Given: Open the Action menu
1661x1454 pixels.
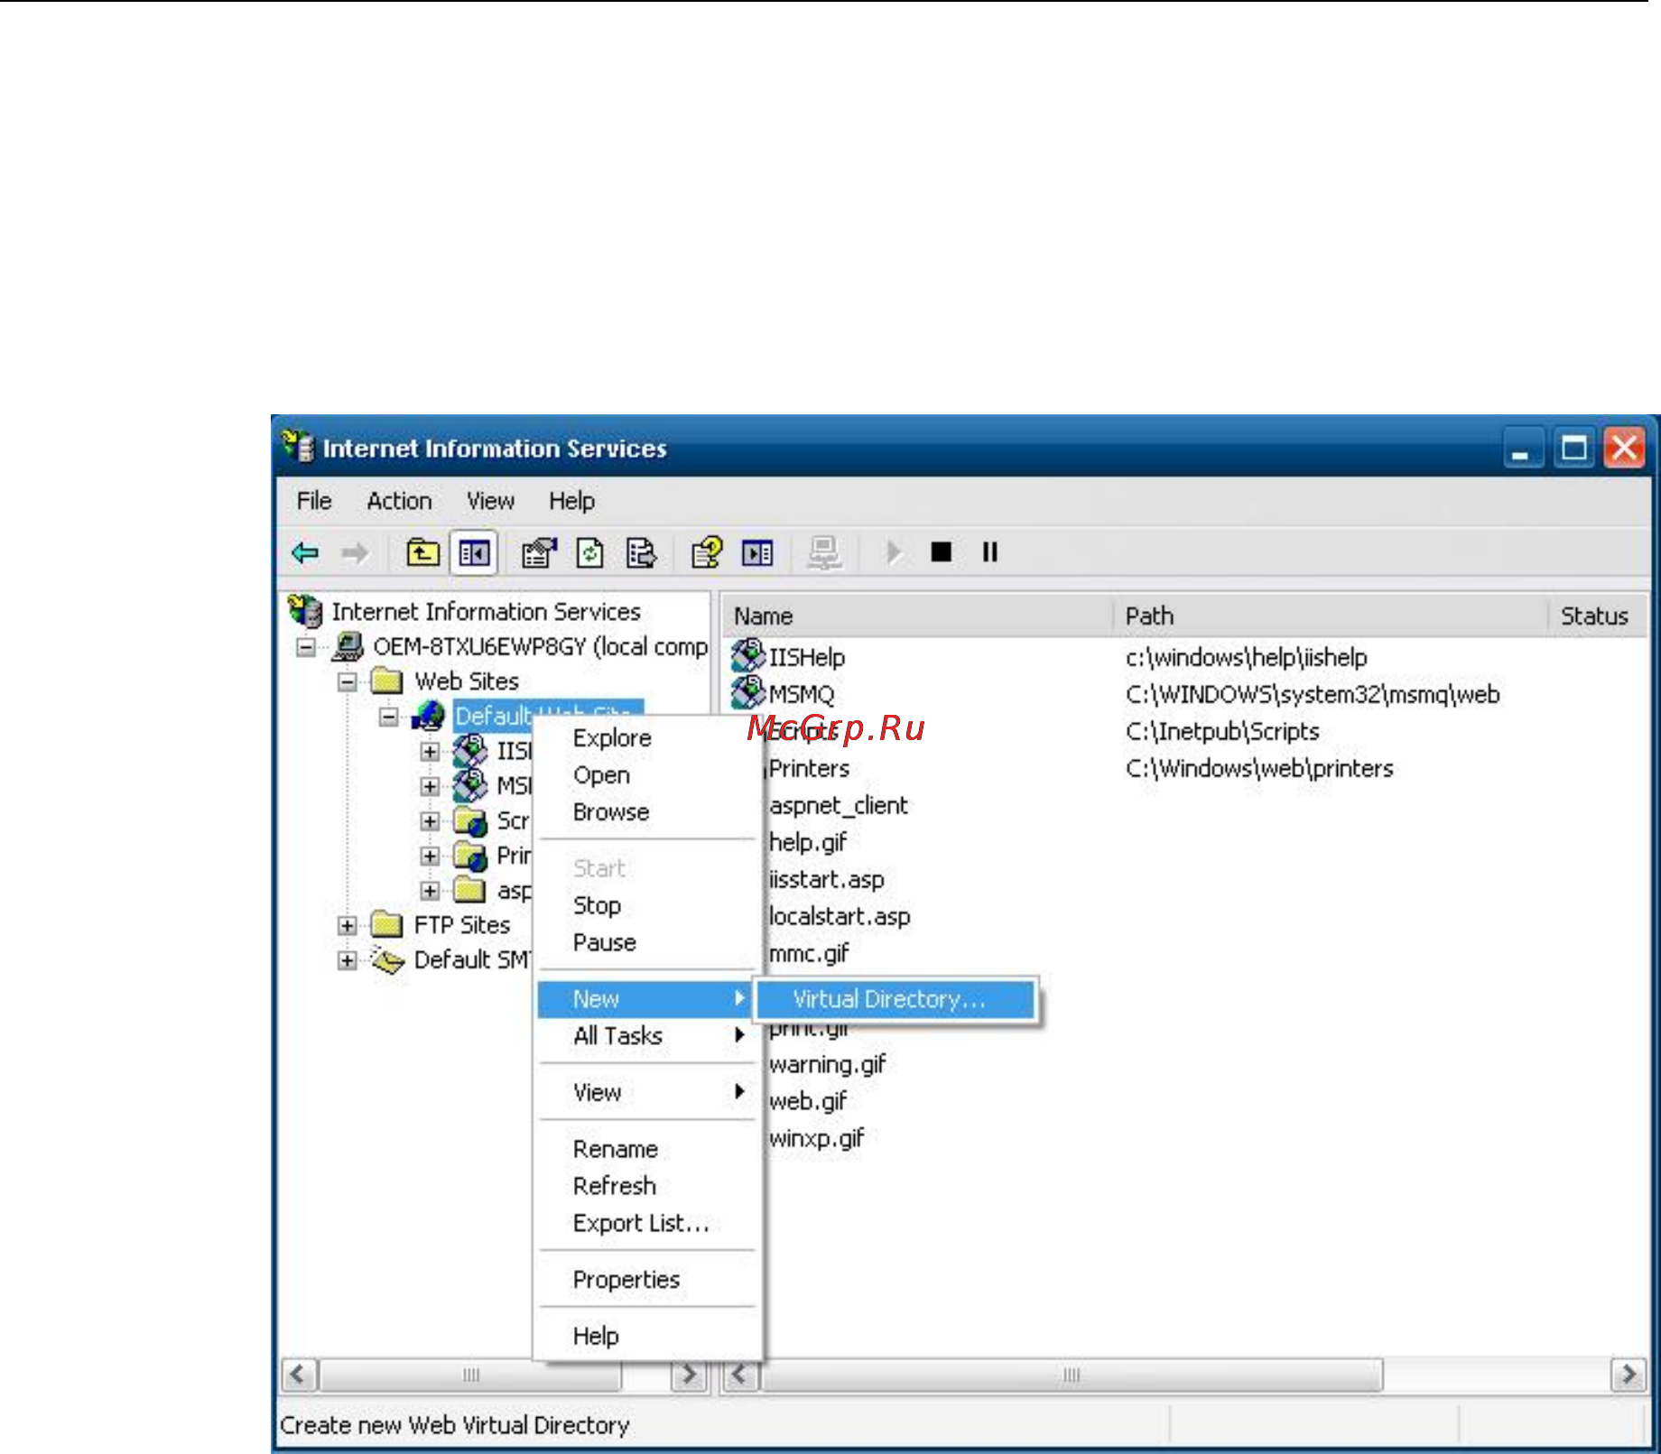Looking at the screenshot, I should click(x=399, y=501).
